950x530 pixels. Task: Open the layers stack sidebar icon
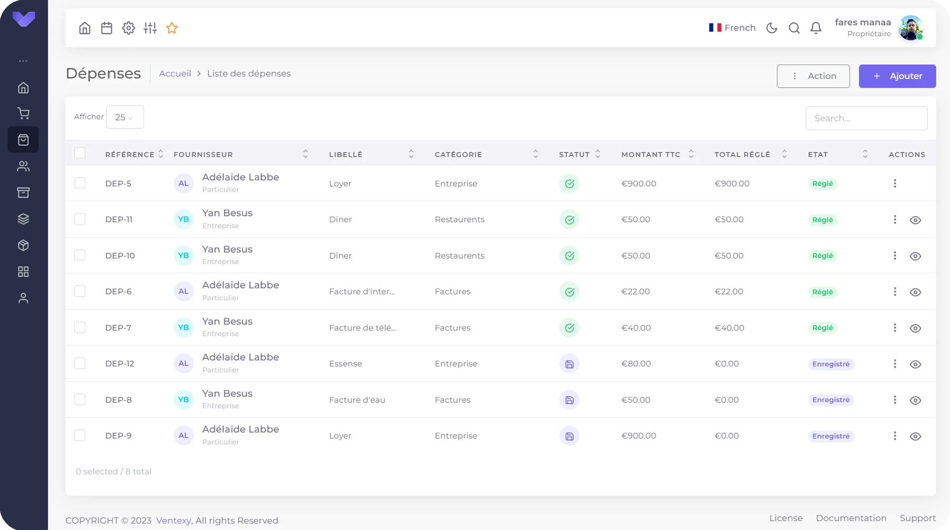[23, 219]
